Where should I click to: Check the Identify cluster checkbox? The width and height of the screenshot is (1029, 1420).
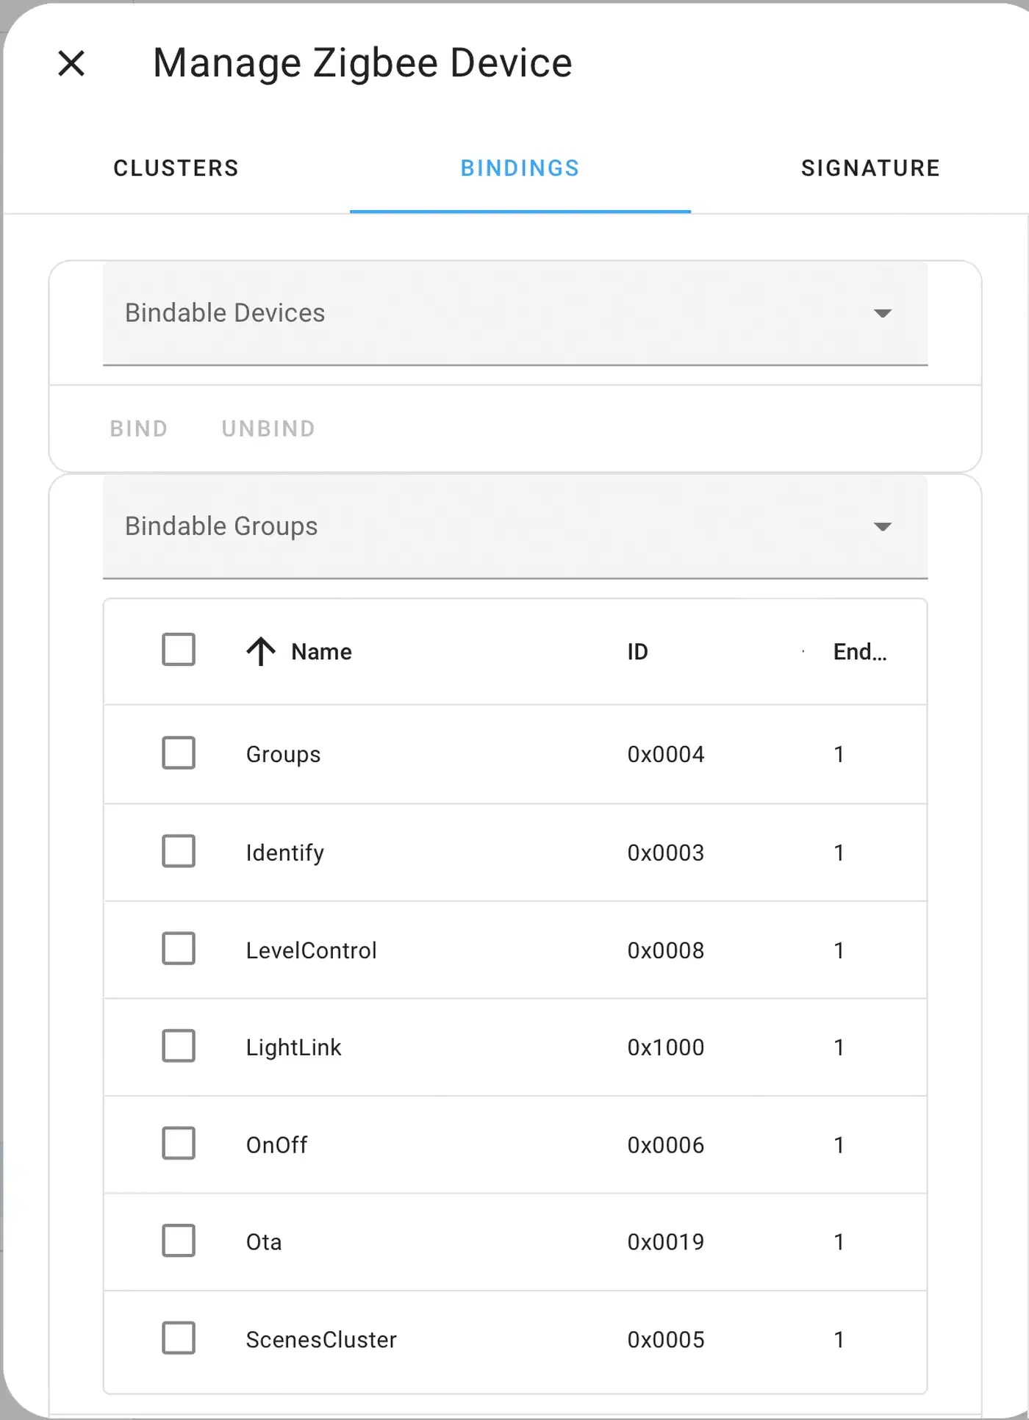[x=179, y=851]
